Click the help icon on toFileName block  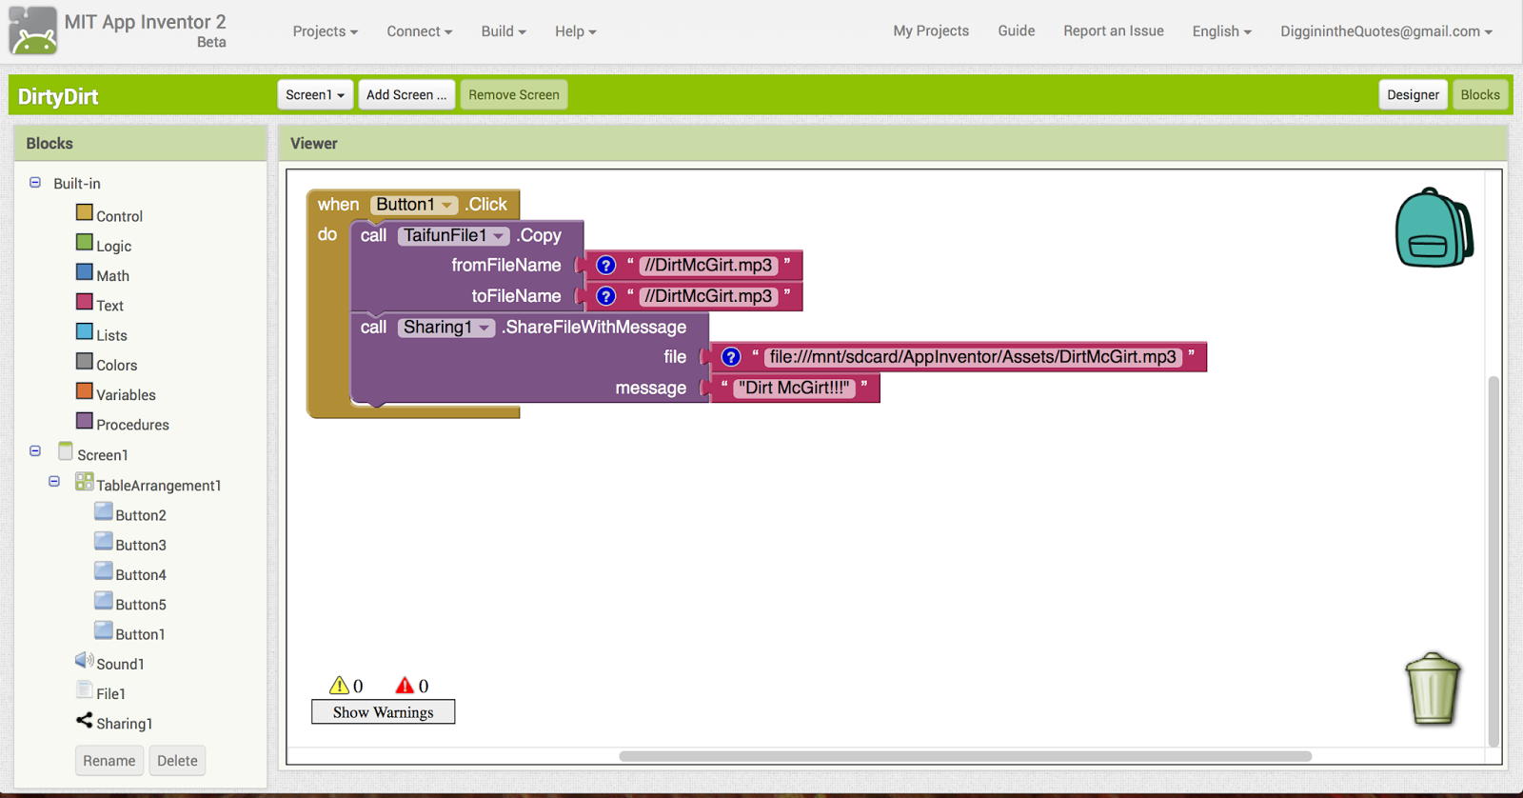(x=606, y=296)
